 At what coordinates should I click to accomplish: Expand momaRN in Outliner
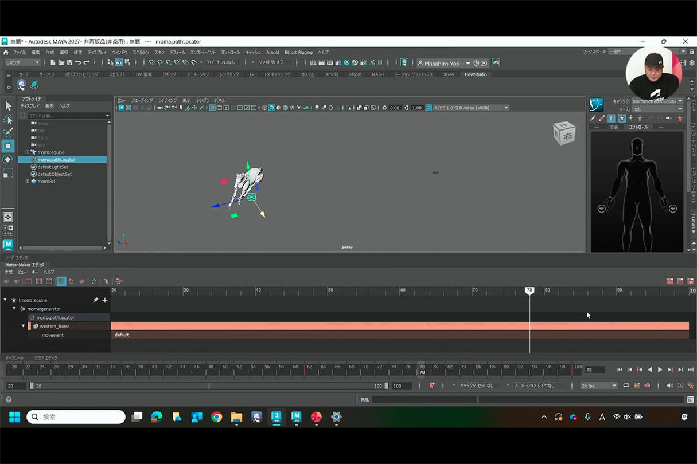coord(27,181)
